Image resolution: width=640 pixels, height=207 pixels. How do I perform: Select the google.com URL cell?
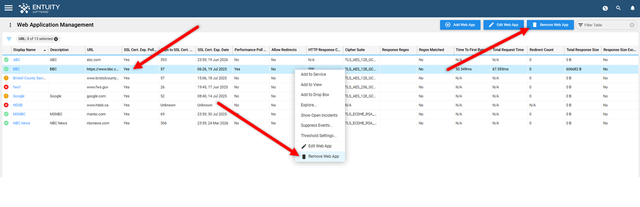[x=103, y=96]
